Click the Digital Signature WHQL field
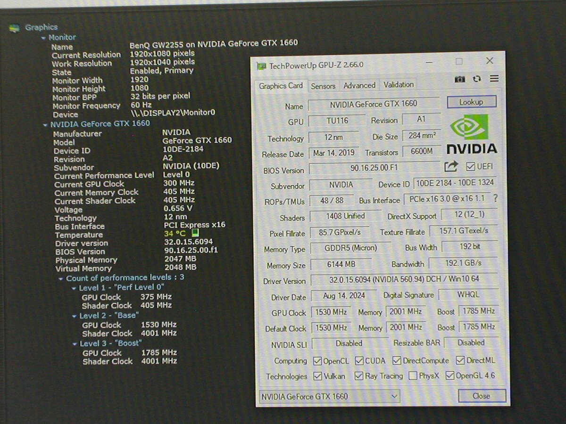The image size is (566, 424). [x=468, y=295]
